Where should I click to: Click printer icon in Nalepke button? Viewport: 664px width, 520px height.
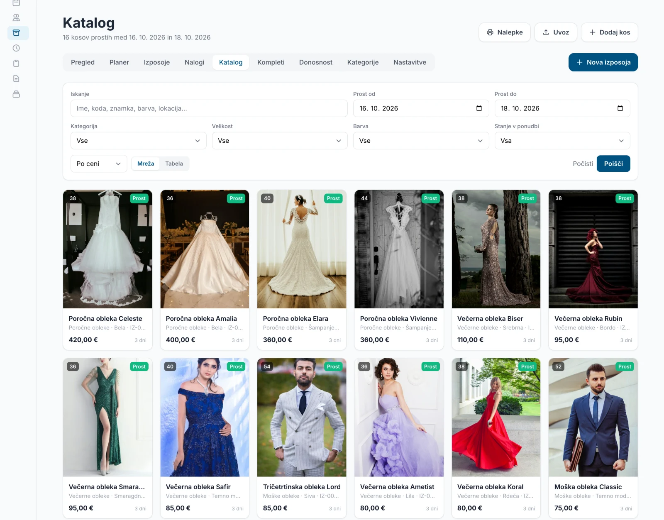click(490, 32)
